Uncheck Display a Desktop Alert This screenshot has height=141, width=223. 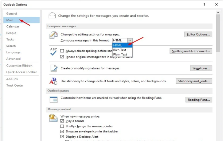[62, 137]
